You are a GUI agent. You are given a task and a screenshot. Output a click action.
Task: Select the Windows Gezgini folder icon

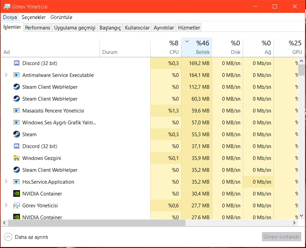click(x=17, y=158)
